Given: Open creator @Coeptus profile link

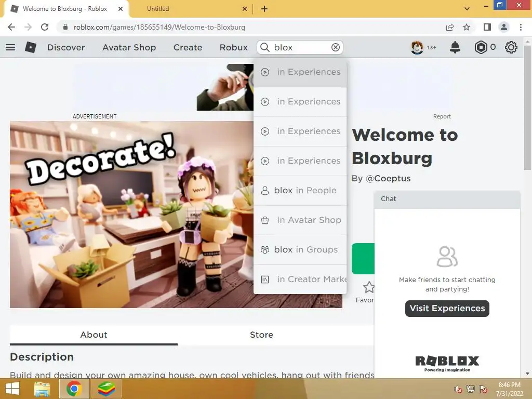Looking at the screenshot, I should pyautogui.click(x=388, y=179).
